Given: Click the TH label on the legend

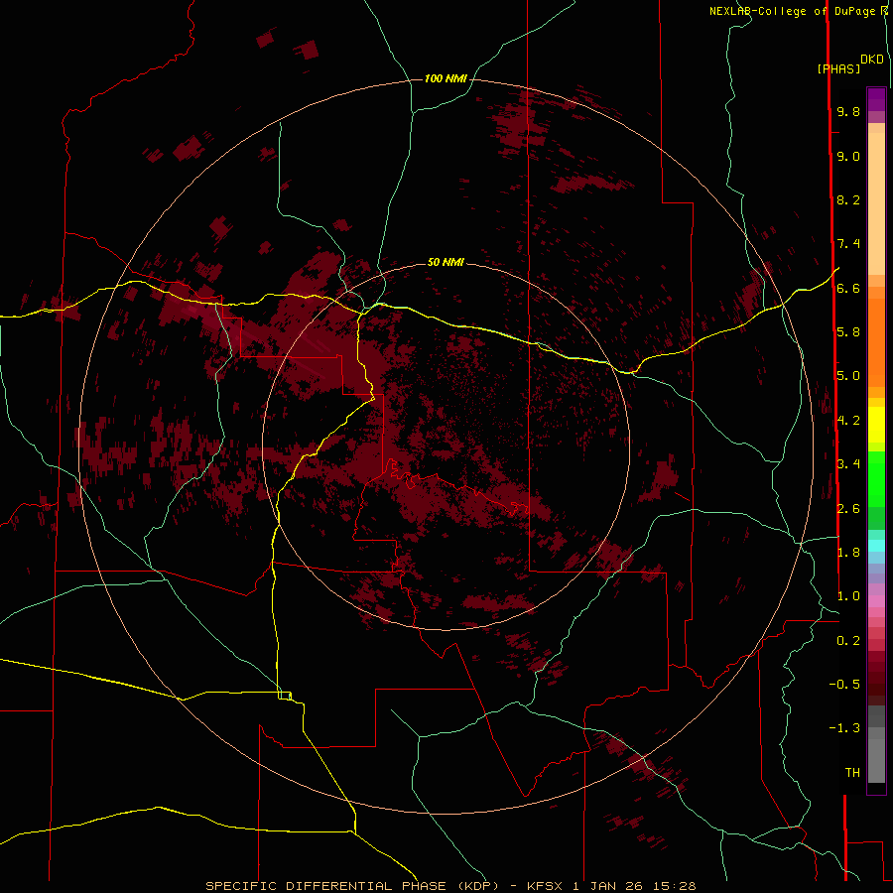Looking at the screenshot, I should pos(852,773).
